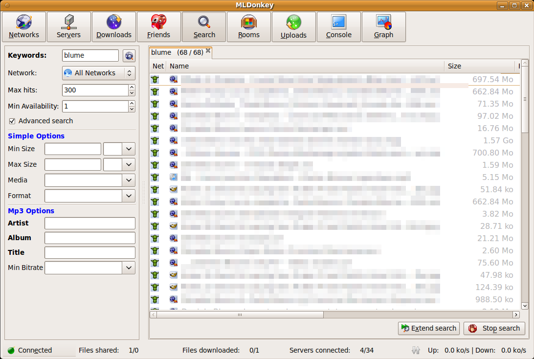Focus the Min Size value field

[72, 149]
